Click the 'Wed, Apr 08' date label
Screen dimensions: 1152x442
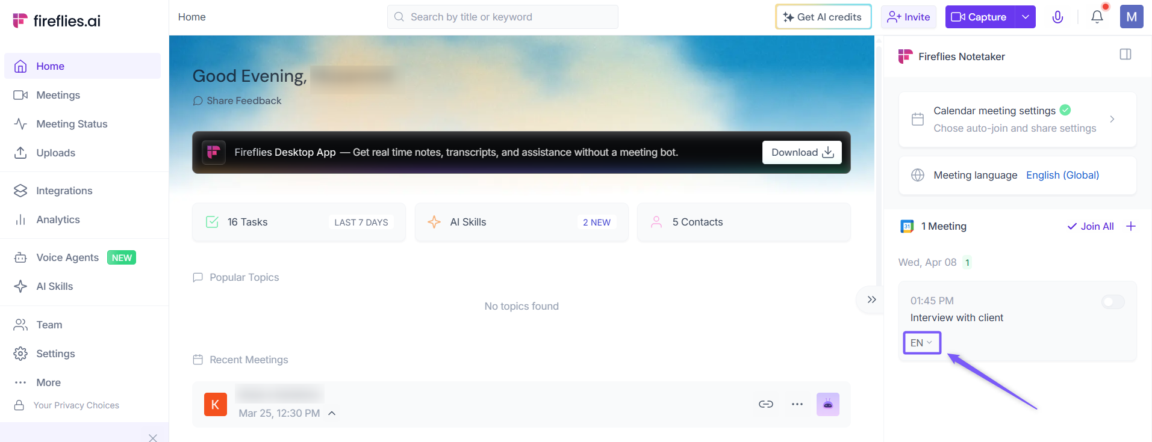click(x=927, y=262)
